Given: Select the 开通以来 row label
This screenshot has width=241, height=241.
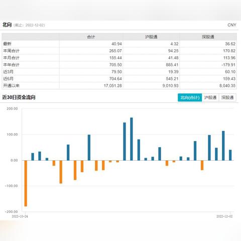Looking at the screenshot, I should [11, 86].
